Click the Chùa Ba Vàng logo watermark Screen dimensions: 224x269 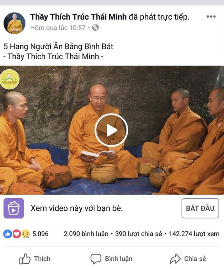coord(10,79)
